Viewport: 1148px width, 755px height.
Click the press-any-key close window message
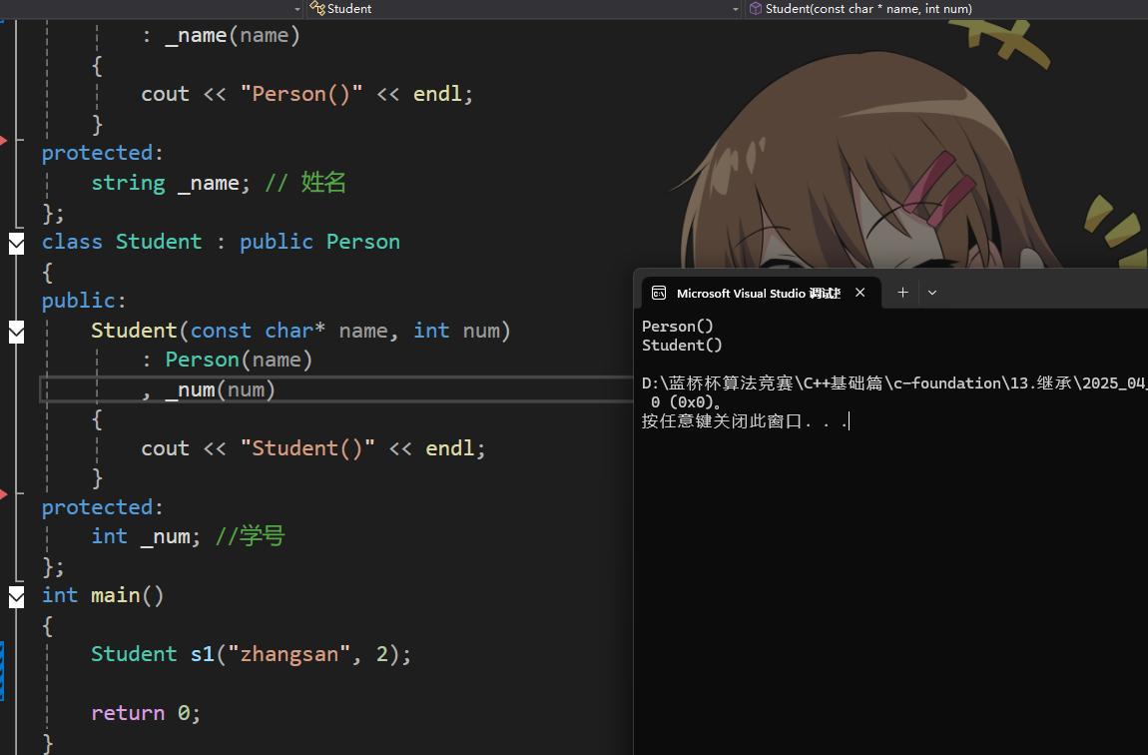pos(745,421)
